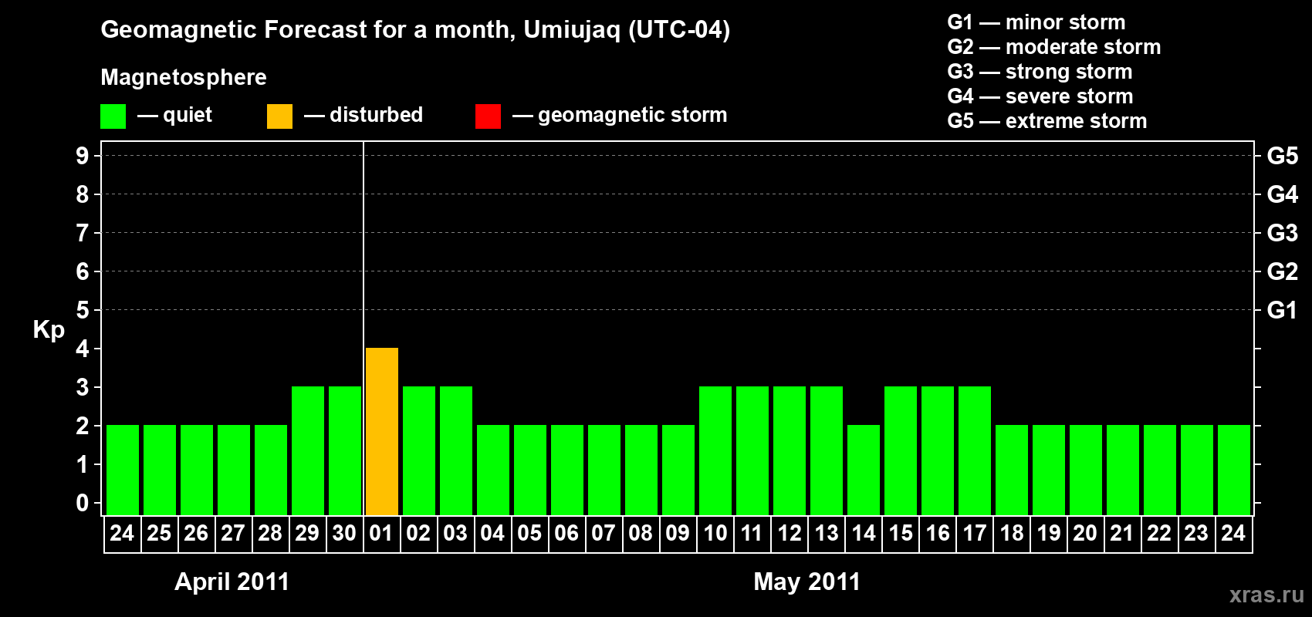The width and height of the screenshot is (1312, 617).
Task: Click the G2 label on the right axis
Action: click(1282, 271)
